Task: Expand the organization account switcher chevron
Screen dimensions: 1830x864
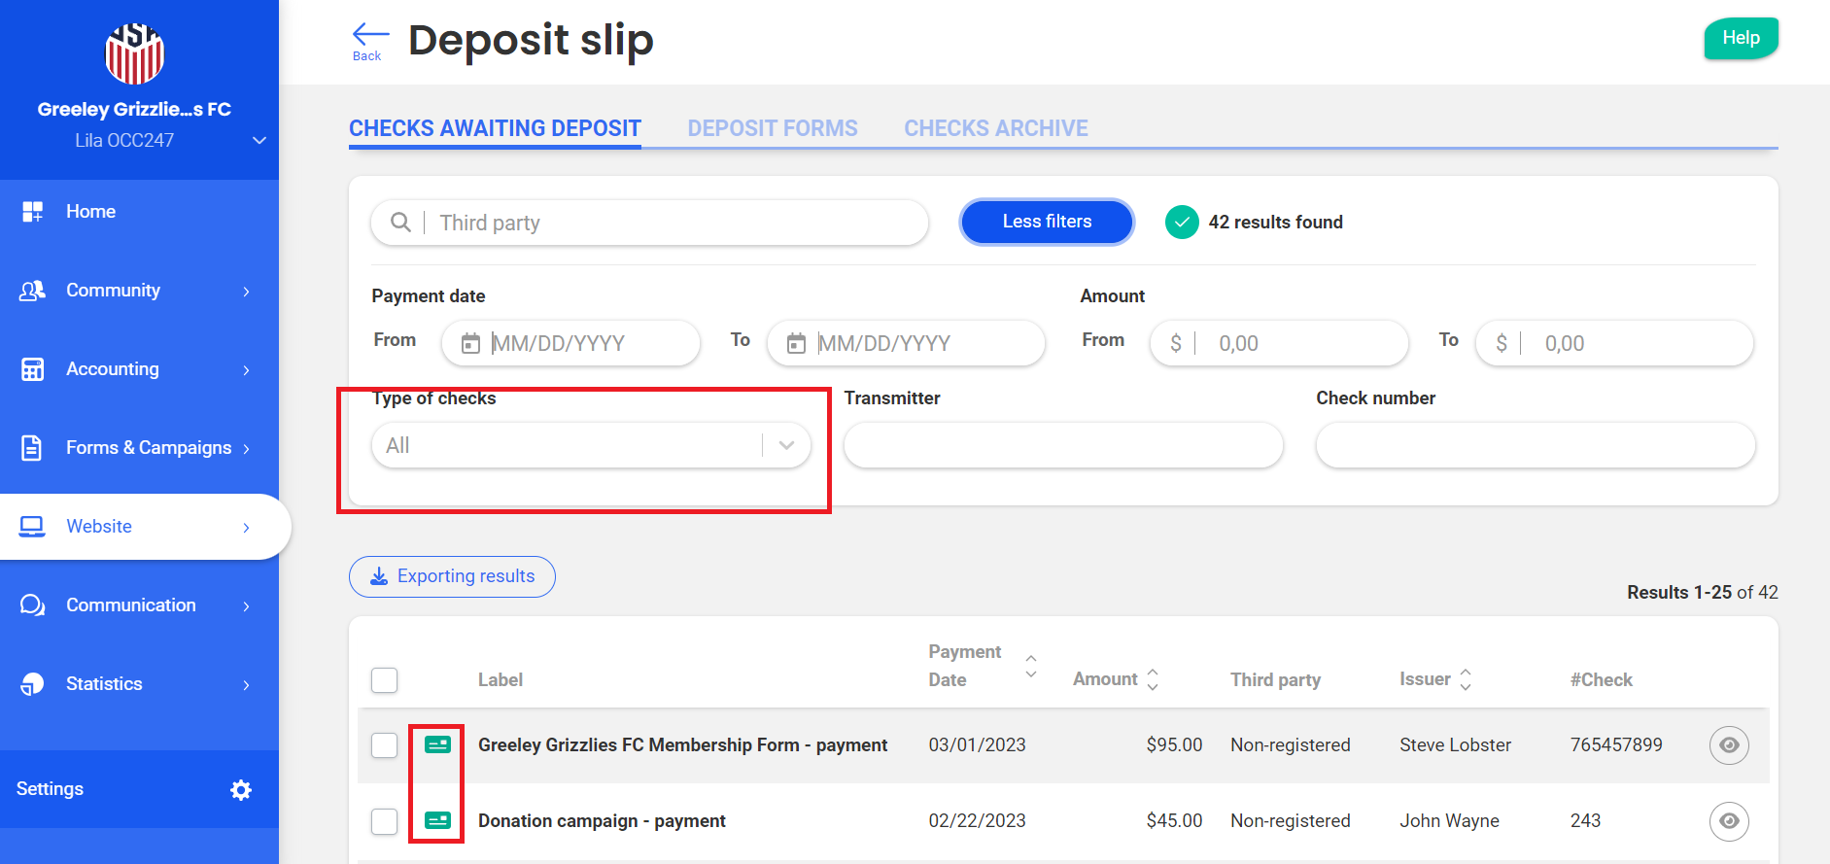Action: [x=259, y=141]
